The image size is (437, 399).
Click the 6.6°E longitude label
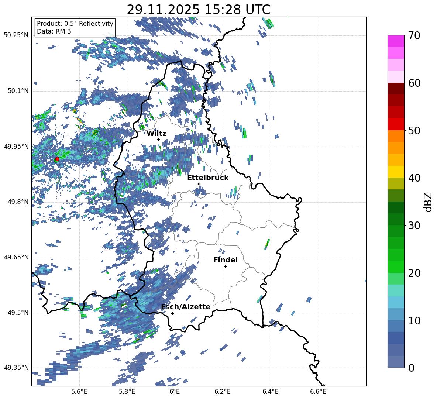coord(318,392)
